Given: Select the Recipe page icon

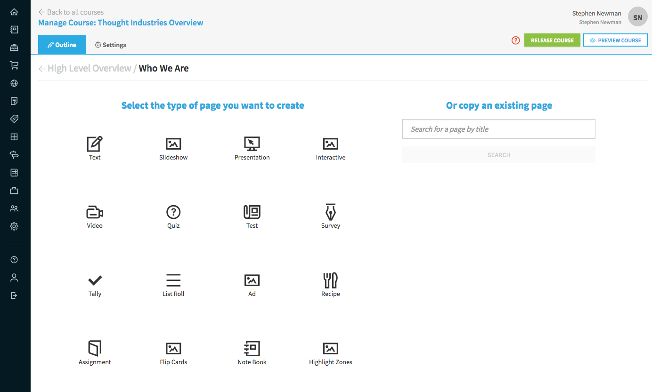Looking at the screenshot, I should pyautogui.click(x=331, y=280).
